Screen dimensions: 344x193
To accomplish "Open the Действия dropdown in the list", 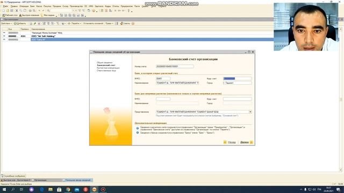I will pos(6,24).
